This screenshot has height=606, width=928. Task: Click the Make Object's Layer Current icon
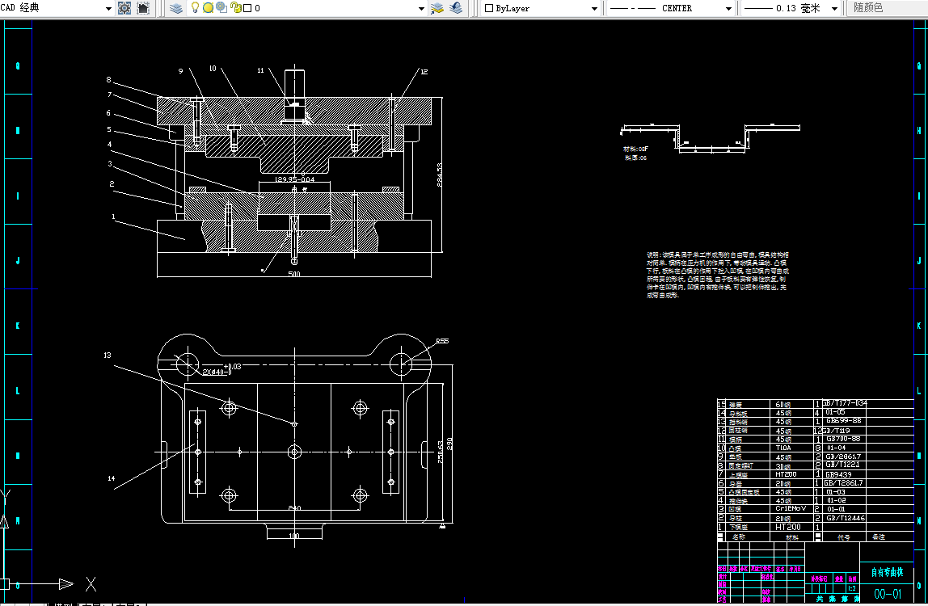[437, 8]
